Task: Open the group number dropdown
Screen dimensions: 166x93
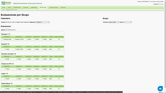Action: (128, 22)
